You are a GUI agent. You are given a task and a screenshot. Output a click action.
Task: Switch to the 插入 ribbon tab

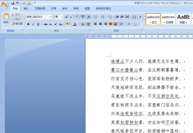(26, 9)
